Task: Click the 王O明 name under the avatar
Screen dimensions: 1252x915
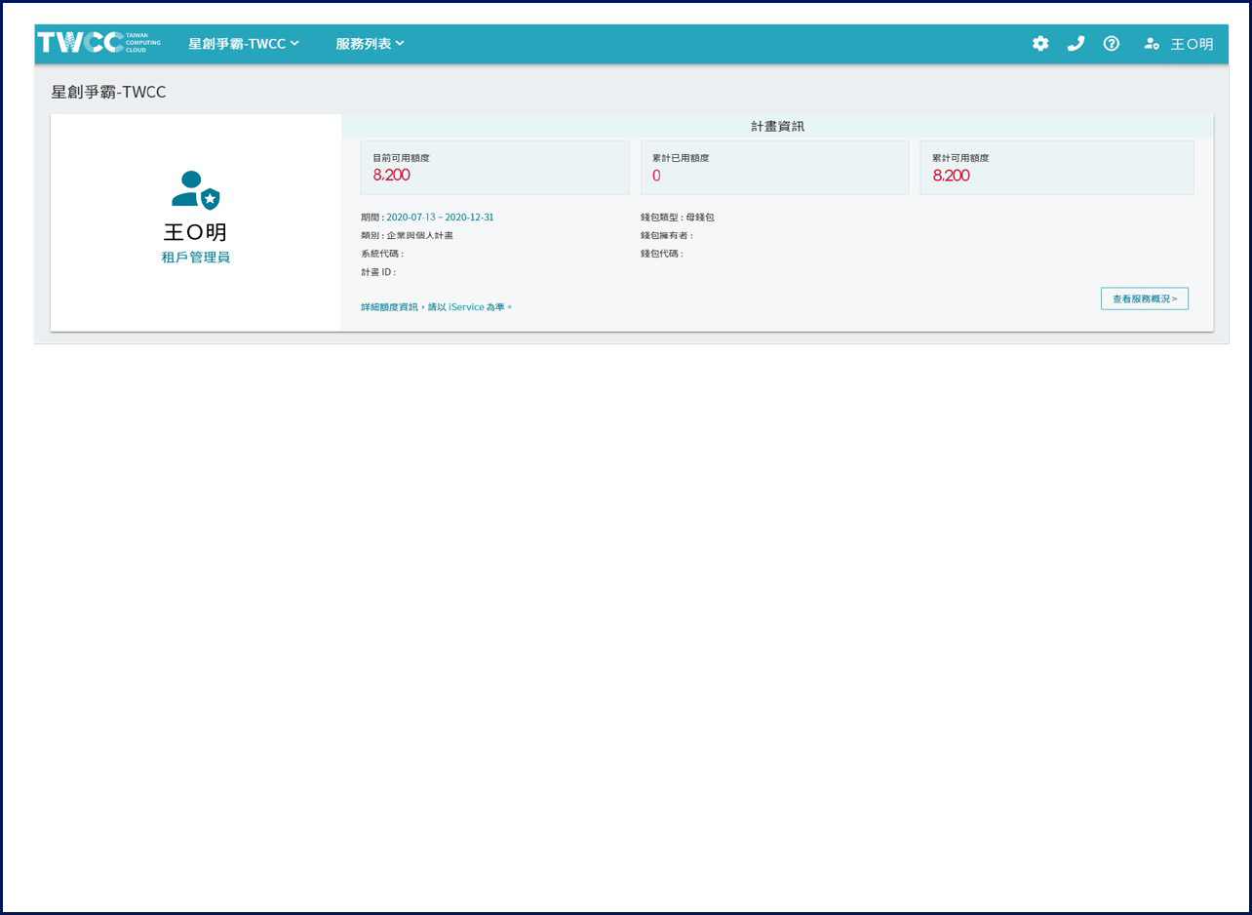Action: click(195, 232)
